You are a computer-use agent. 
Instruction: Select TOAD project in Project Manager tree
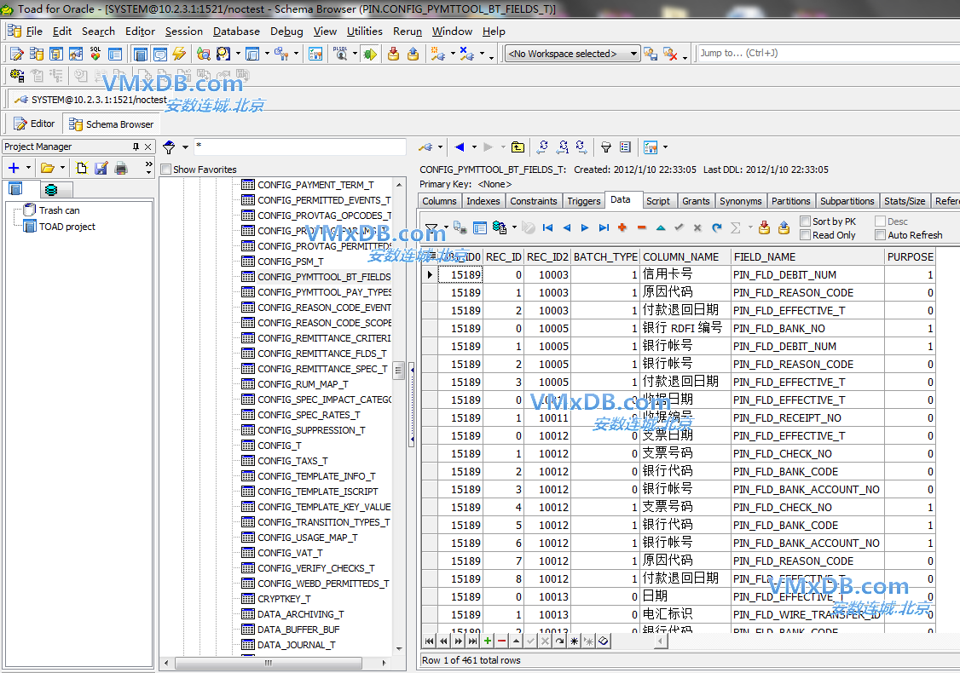pos(67,227)
